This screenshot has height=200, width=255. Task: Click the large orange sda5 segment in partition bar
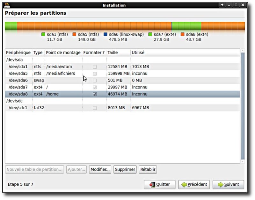94,26
